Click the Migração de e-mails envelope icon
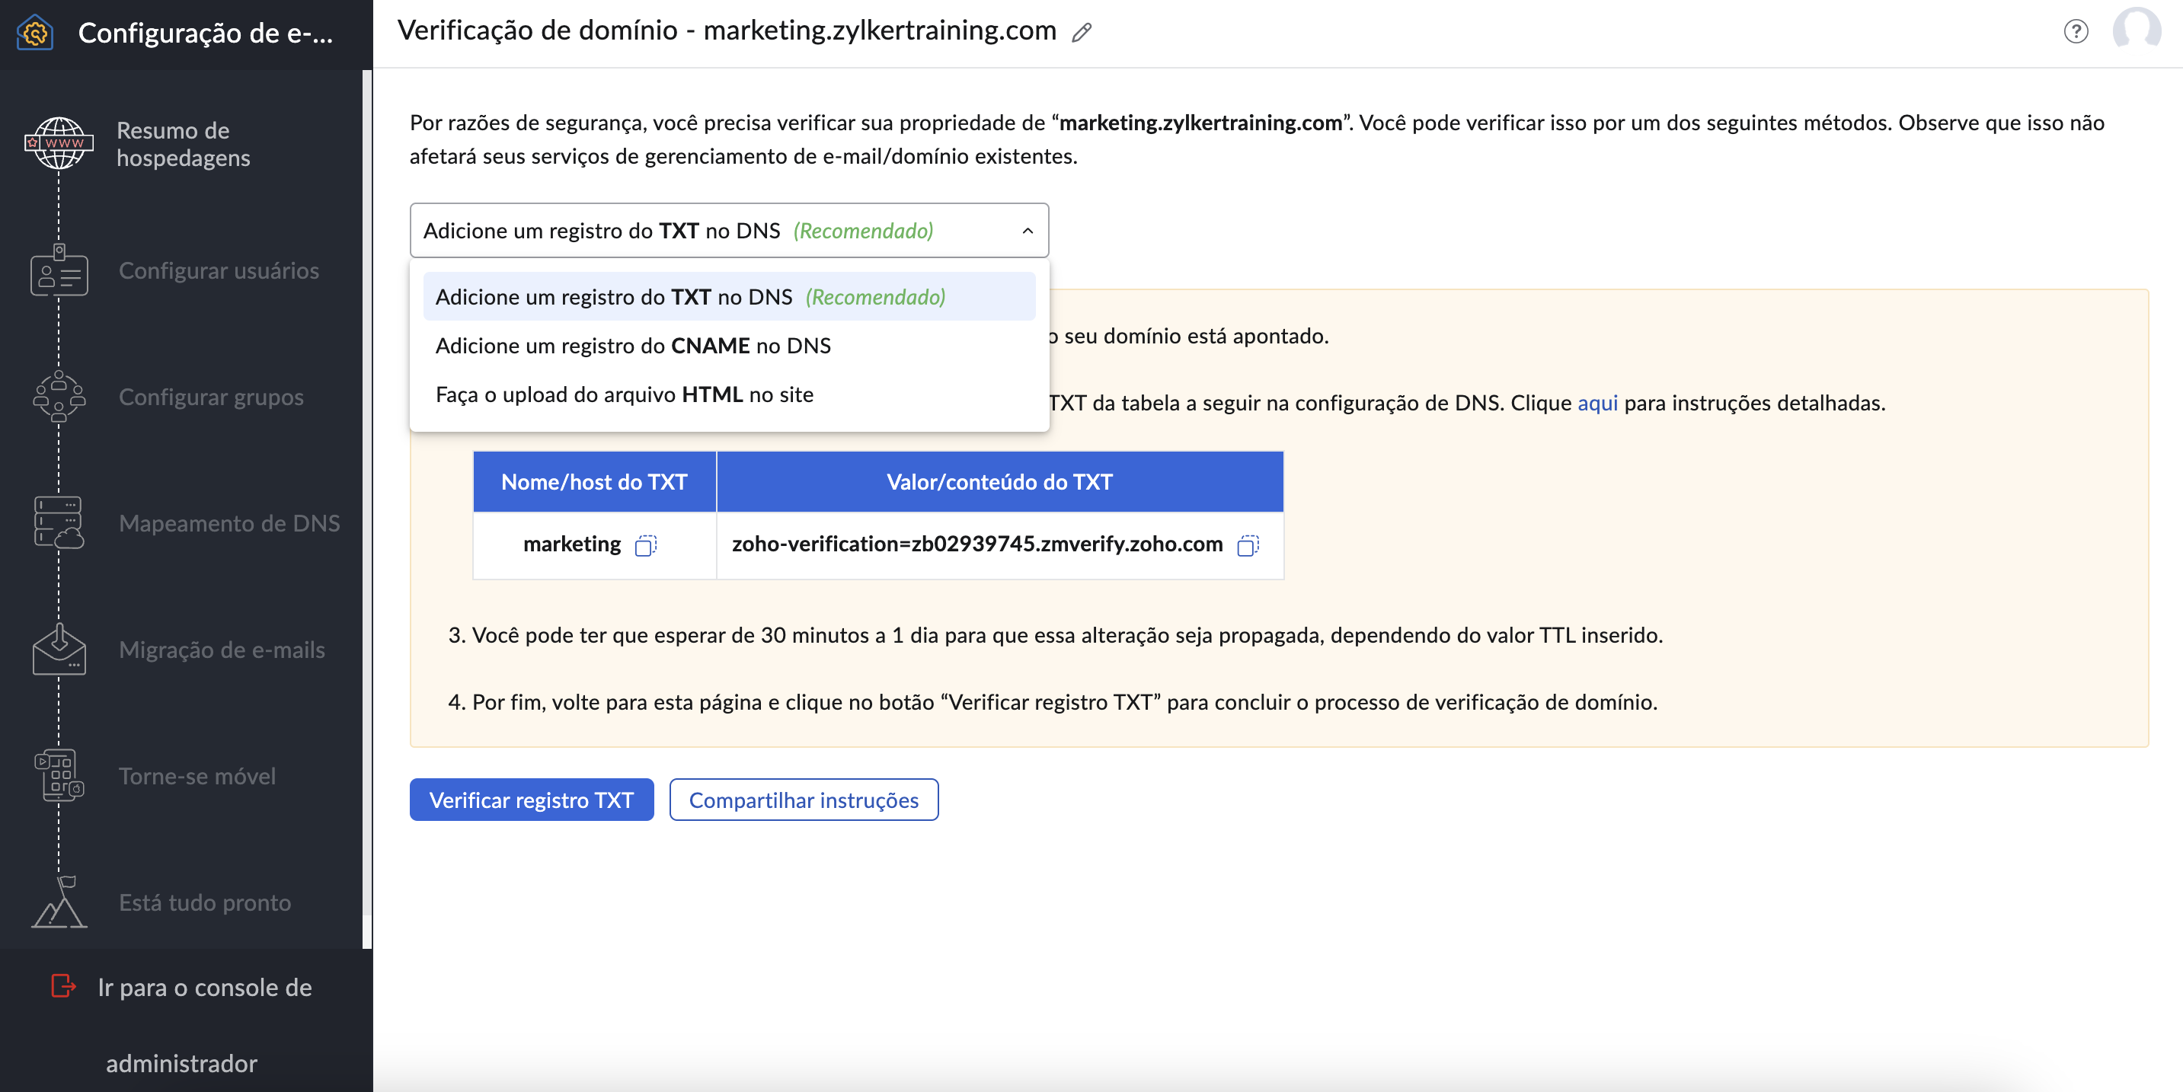2183x1092 pixels. (59, 649)
